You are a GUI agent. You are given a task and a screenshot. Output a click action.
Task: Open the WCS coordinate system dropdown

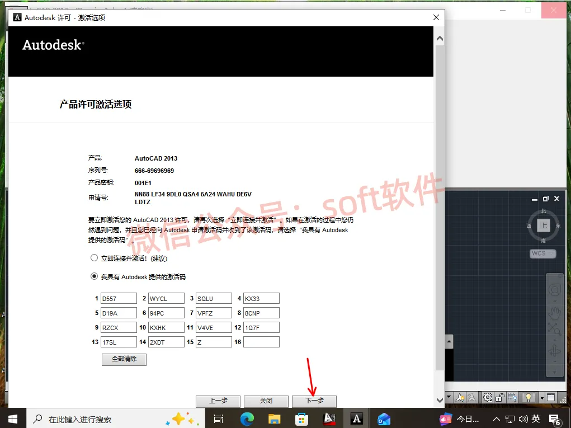[x=542, y=253]
